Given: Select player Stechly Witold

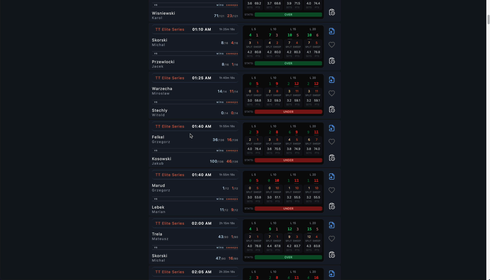Looking at the screenshot, I should point(159,112).
